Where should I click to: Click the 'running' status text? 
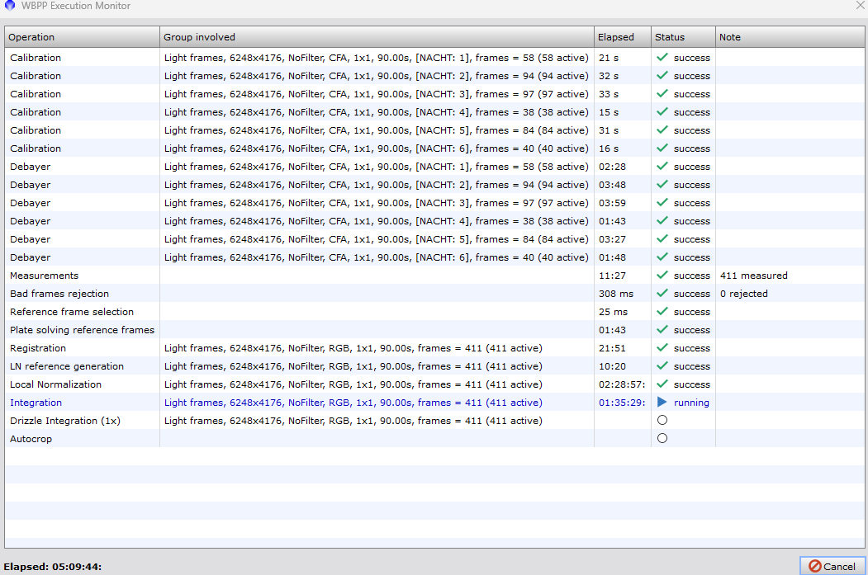point(691,403)
